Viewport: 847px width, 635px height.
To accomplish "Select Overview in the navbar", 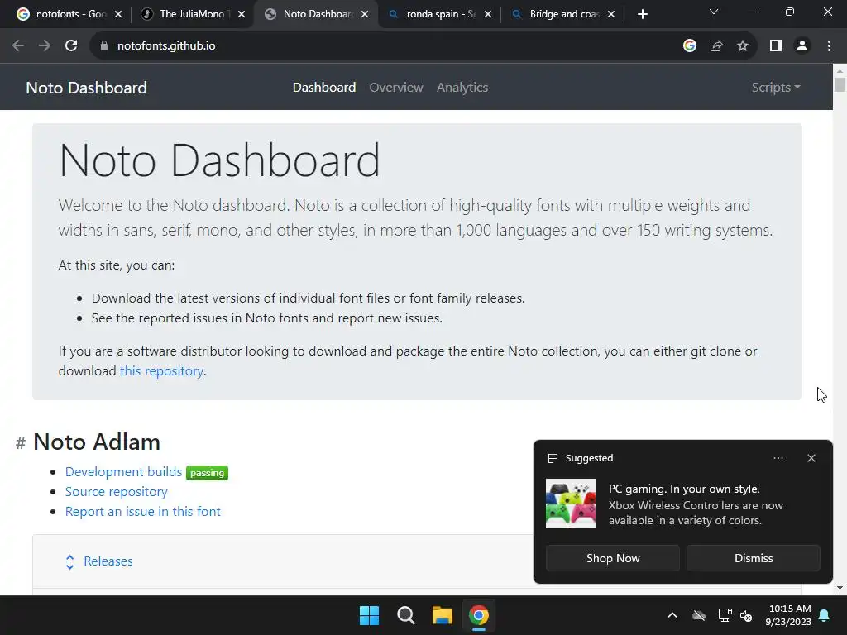I will pyautogui.click(x=396, y=88).
